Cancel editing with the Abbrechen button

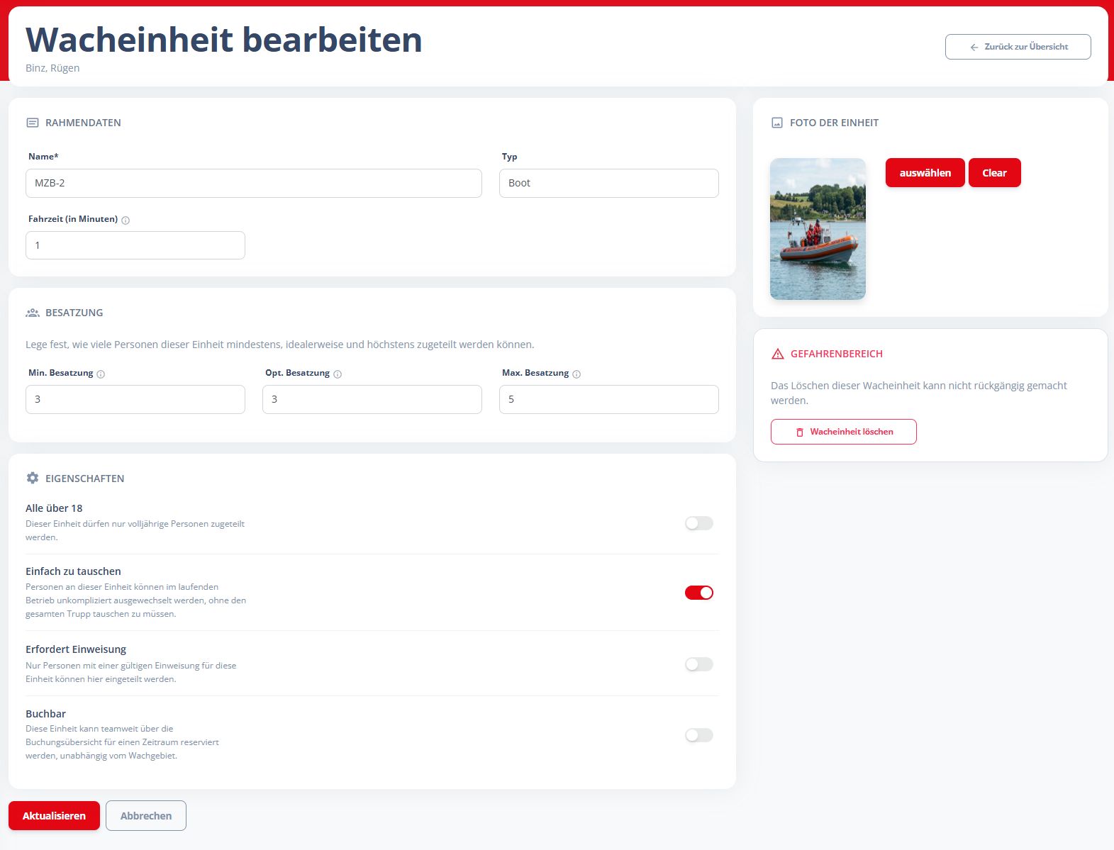point(146,816)
